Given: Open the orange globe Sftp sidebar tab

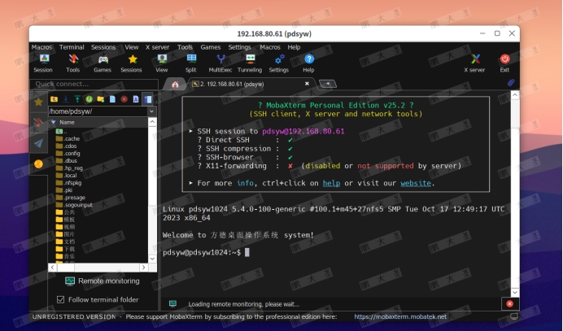Looking at the screenshot, I should pos(38,164).
